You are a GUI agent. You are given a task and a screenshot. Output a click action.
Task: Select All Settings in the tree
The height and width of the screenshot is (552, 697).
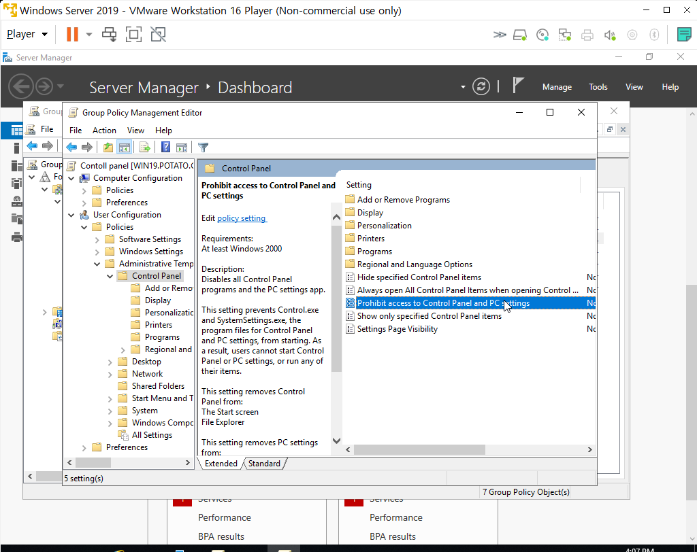click(x=152, y=435)
